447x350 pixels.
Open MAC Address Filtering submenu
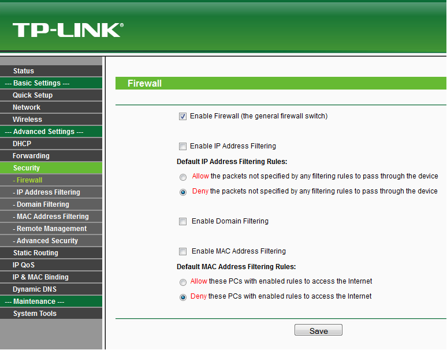(x=51, y=217)
